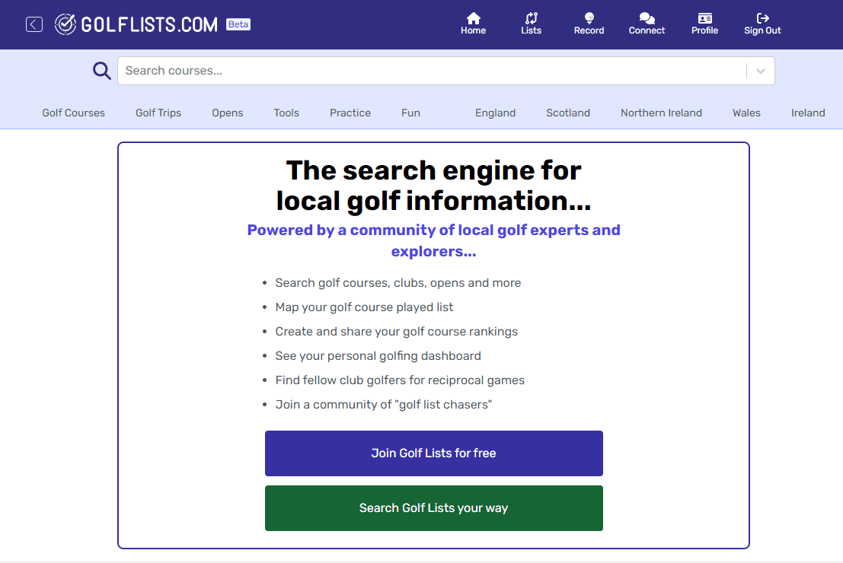Viewport: 843px width, 563px height.
Task: Open the Practice menu
Action: (350, 113)
